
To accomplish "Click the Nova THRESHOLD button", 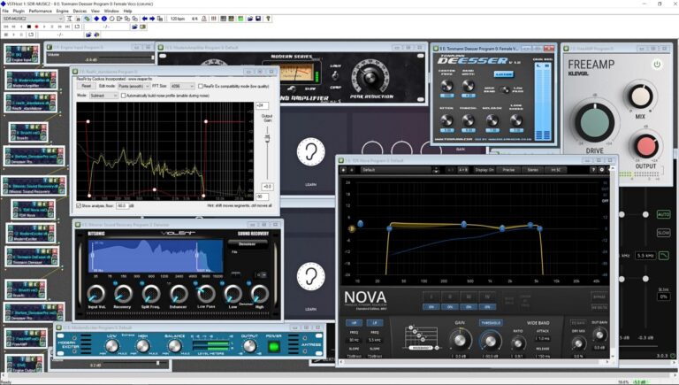I will point(491,323).
